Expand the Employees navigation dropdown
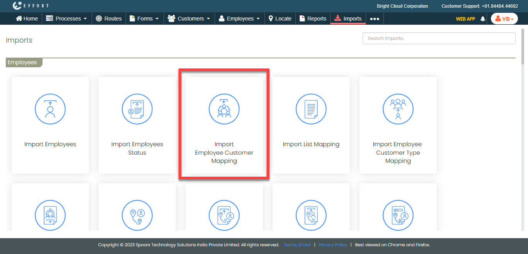Image resolution: width=528 pixels, height=254 pixels. point(239,19)
